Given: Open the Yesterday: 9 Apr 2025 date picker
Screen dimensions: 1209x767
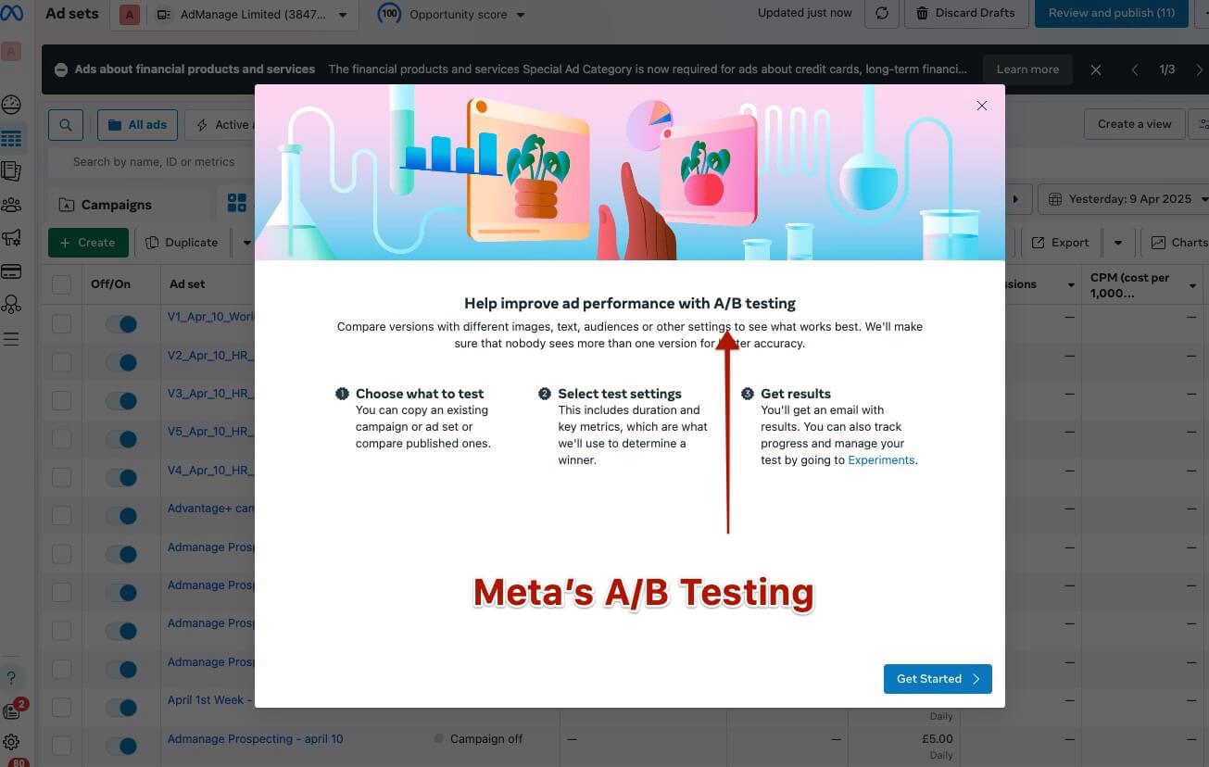Looking at the screenshot, I should click(1126, 198).
